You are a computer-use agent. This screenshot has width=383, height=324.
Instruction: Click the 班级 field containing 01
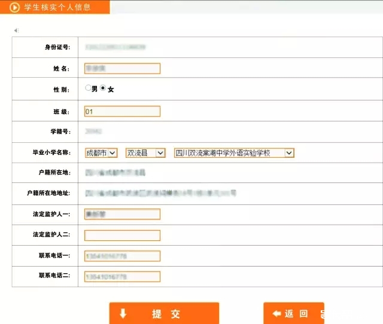[123, 111]
